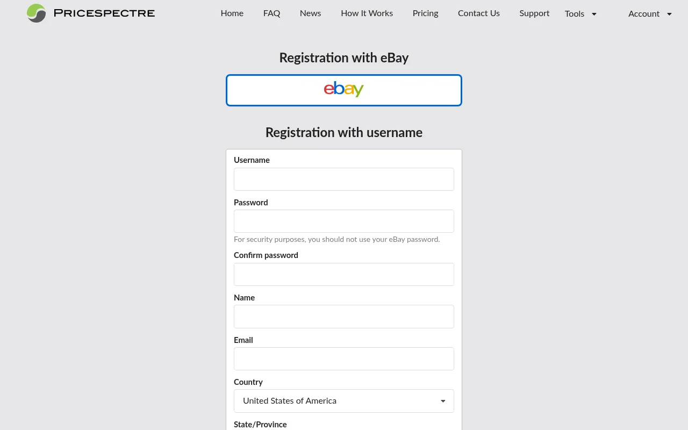Open the Contact Us page
Screen dimensions: 688x430
click(478, 13)
